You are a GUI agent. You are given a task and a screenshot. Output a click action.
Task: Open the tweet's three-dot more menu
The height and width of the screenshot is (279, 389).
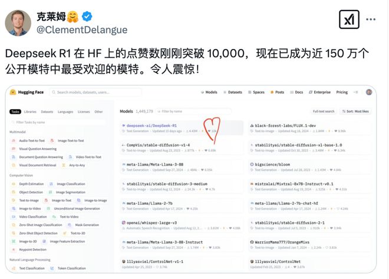pos(371,19)
